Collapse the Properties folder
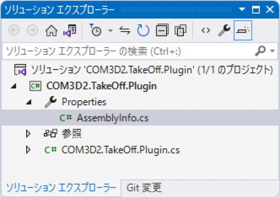This screenshot has width=280, height=198. click(x=28, y=102)
